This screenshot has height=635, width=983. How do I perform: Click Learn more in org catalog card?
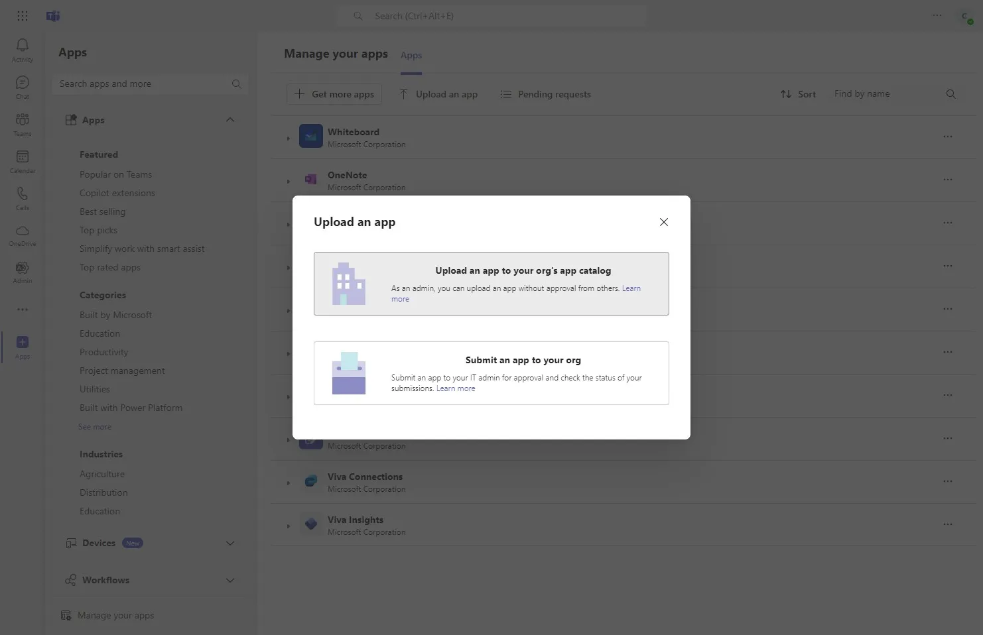click(631, 288)
